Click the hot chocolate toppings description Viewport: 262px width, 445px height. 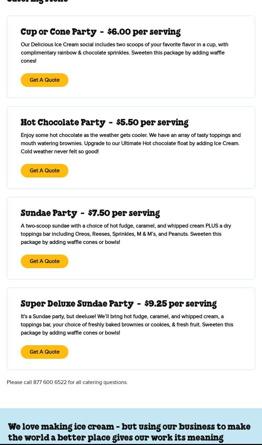click(x=130, y=143)
